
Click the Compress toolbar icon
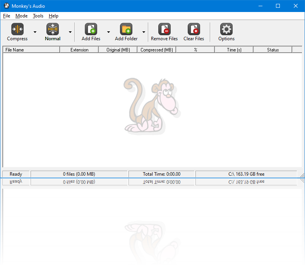[x=17, y=29]
